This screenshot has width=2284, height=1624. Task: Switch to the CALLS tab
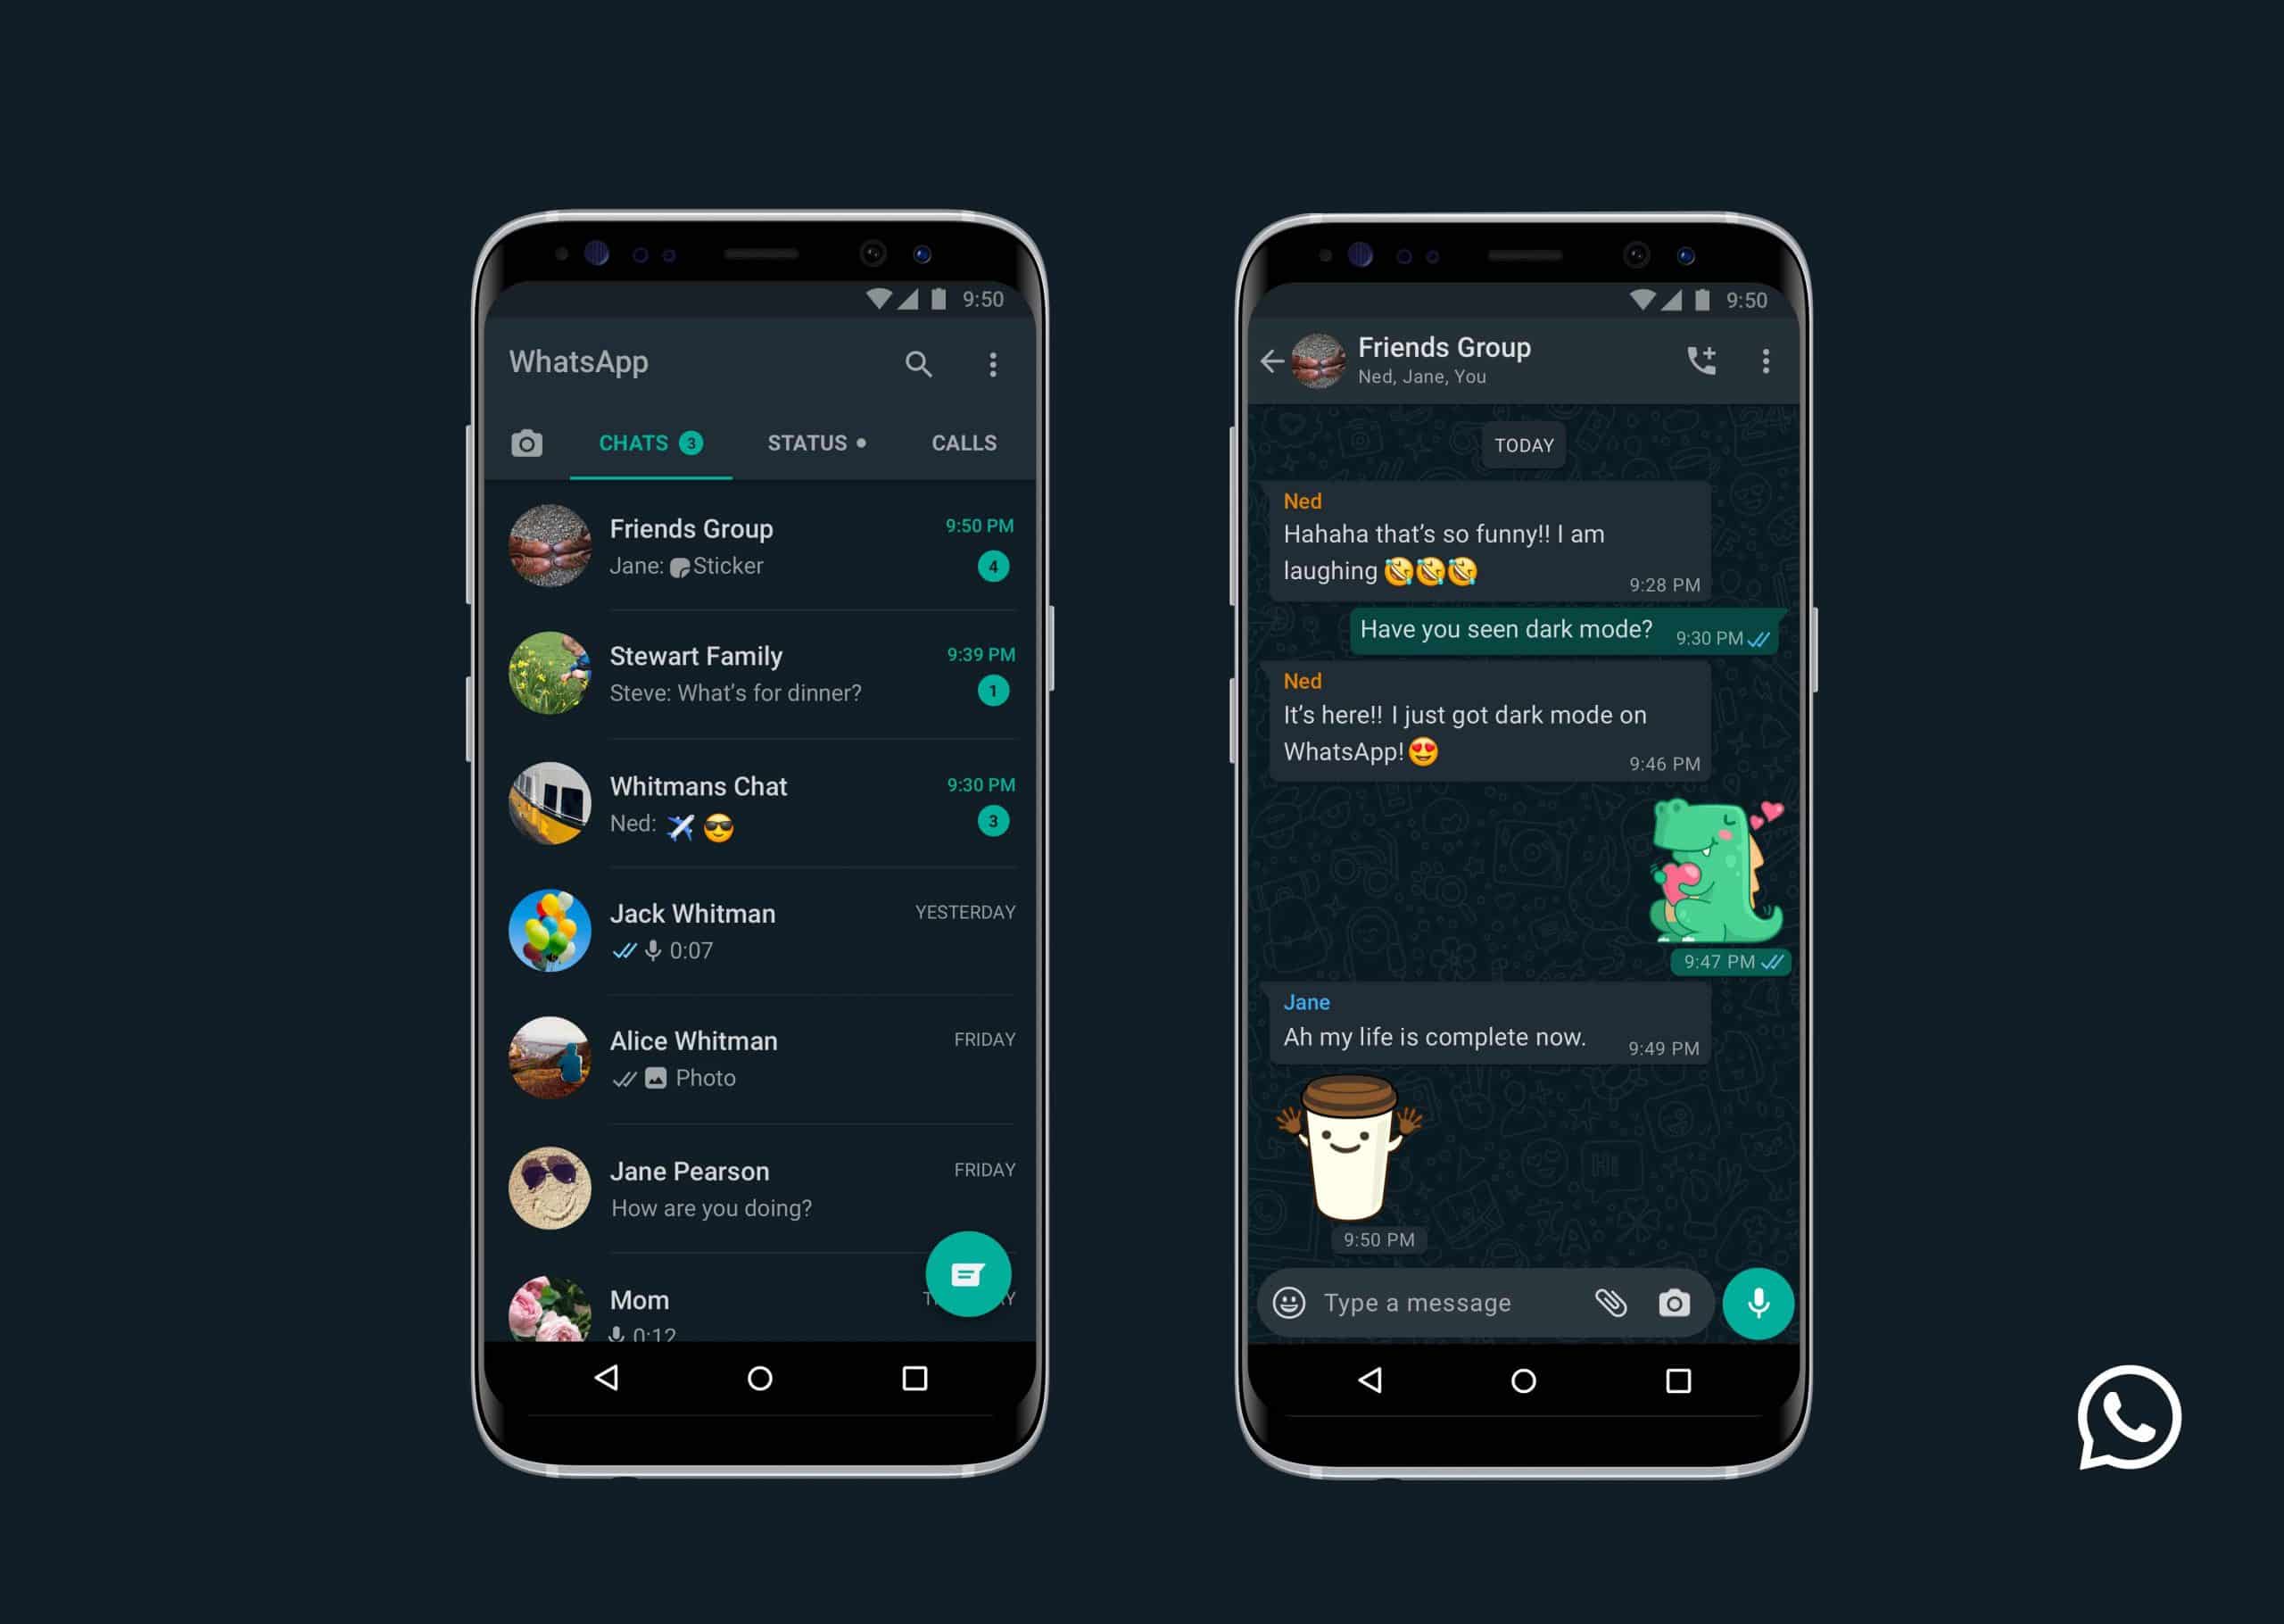(964, 441)
